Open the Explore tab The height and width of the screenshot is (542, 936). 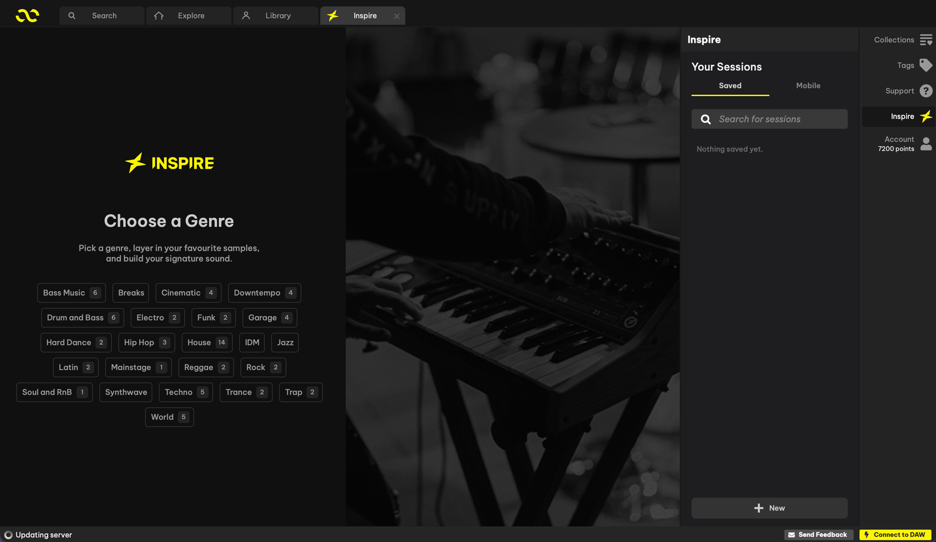tap(188, 16)
